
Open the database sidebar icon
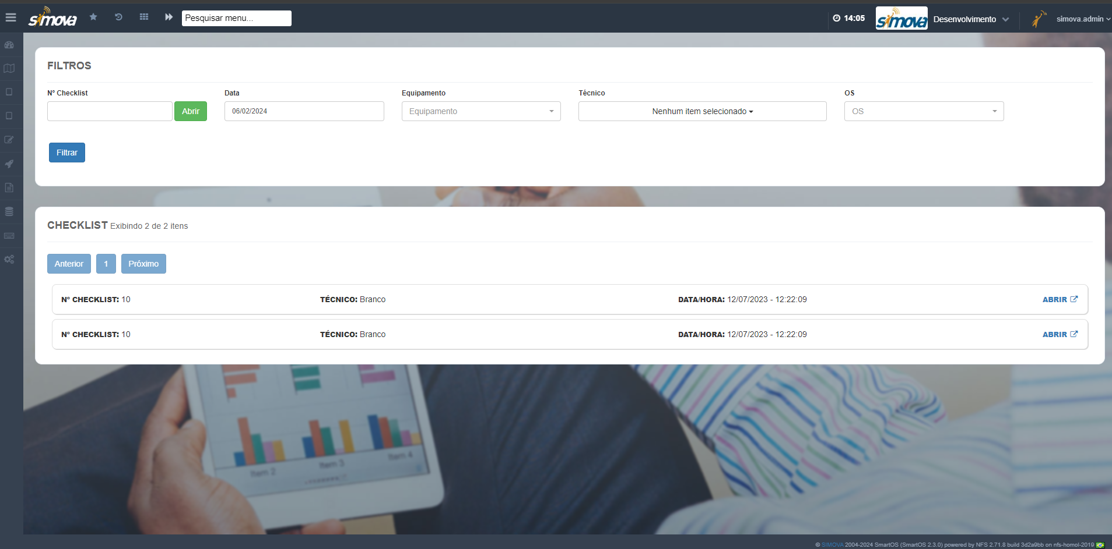click(x=9, y=211)
